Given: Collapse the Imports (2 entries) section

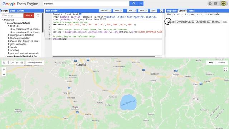Looking at the screenshot, I should click(51, 14).
